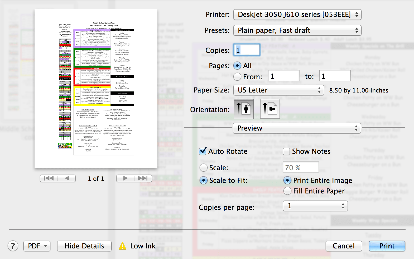
Task: Enable the Show Notes checkbox
Action: coord(286,151)
